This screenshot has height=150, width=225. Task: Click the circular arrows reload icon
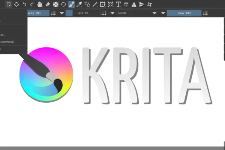click(x=63, y=4)
